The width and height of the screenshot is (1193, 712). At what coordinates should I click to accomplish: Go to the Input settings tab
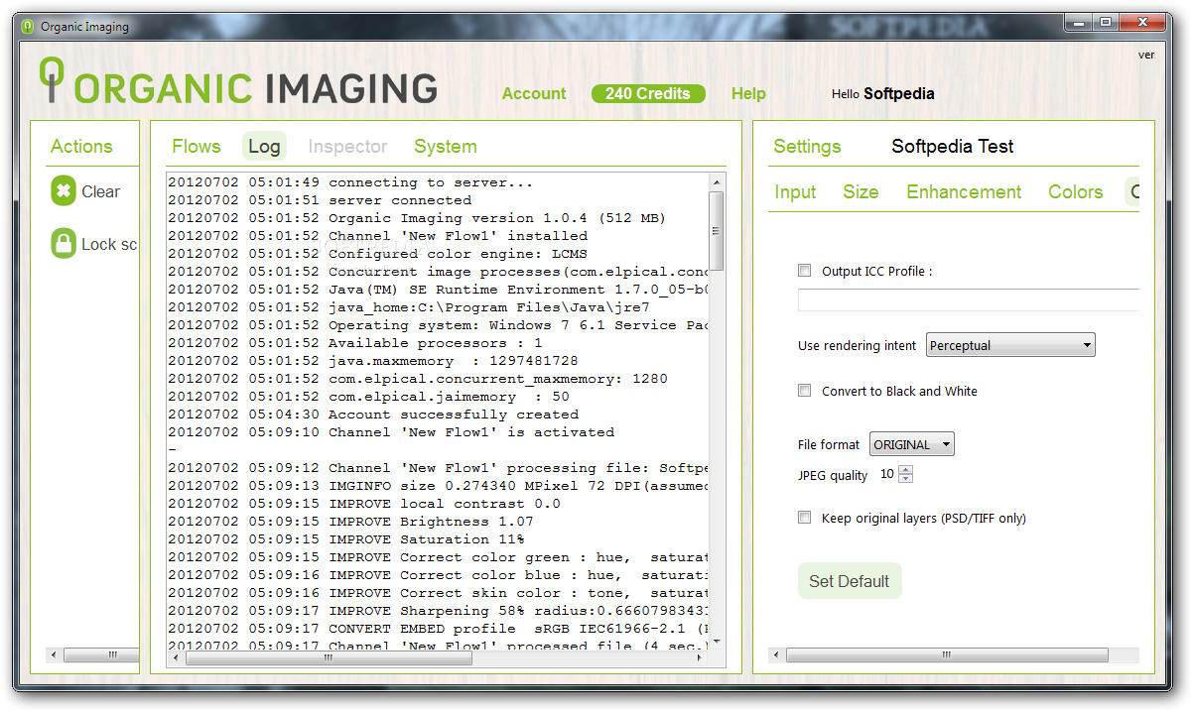coord(795,191)
